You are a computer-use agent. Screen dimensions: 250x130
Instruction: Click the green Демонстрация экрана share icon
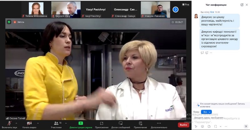pos(81,123)
